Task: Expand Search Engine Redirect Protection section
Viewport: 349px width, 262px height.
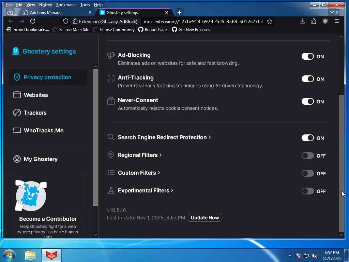Action: pos(164,137)
